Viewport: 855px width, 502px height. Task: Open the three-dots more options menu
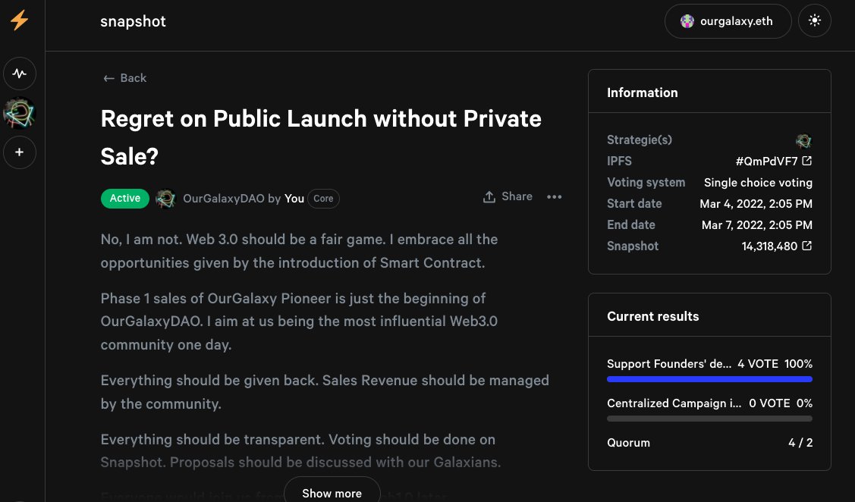pos(554,196)
